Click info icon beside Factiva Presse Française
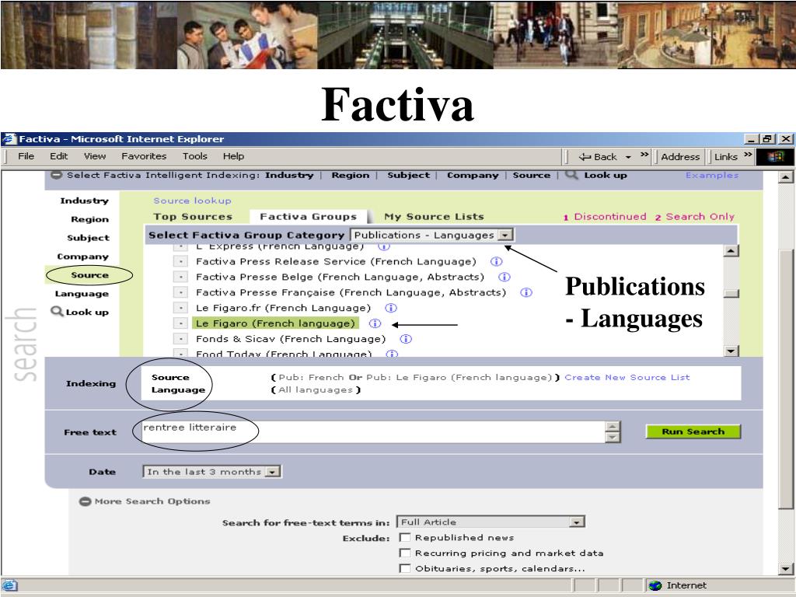The image size is (796, 597). click(x=526, y=292)
